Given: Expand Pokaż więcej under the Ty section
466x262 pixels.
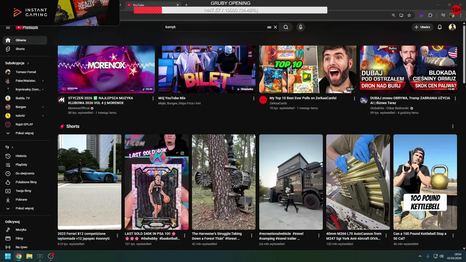Looking at the screenshot, I should (x=25, y=208).
